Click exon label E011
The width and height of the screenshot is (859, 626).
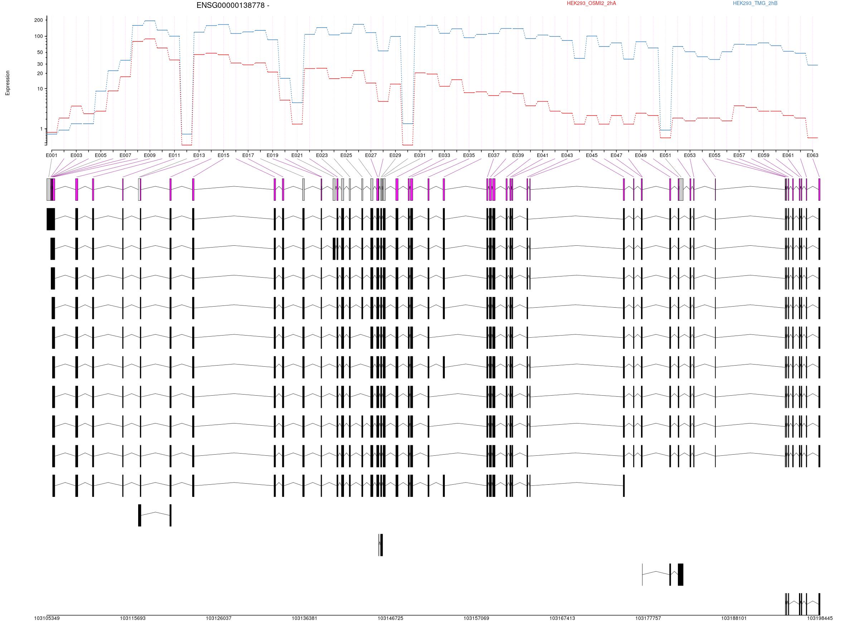click(174, 155)
